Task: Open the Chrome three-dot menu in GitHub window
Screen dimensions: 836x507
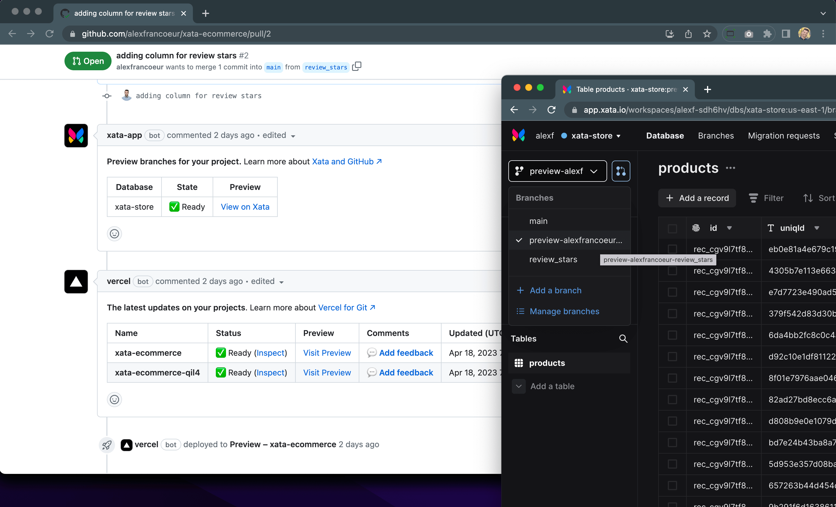Action: click(x=823, y=34)
